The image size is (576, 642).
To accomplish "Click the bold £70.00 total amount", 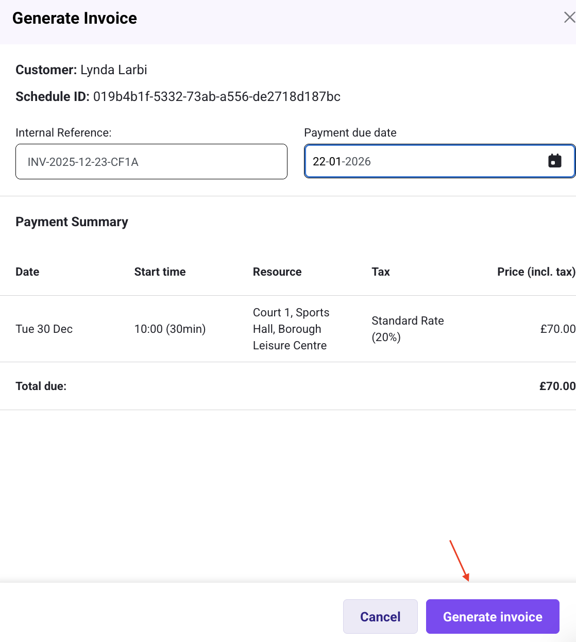I will 557,386.
